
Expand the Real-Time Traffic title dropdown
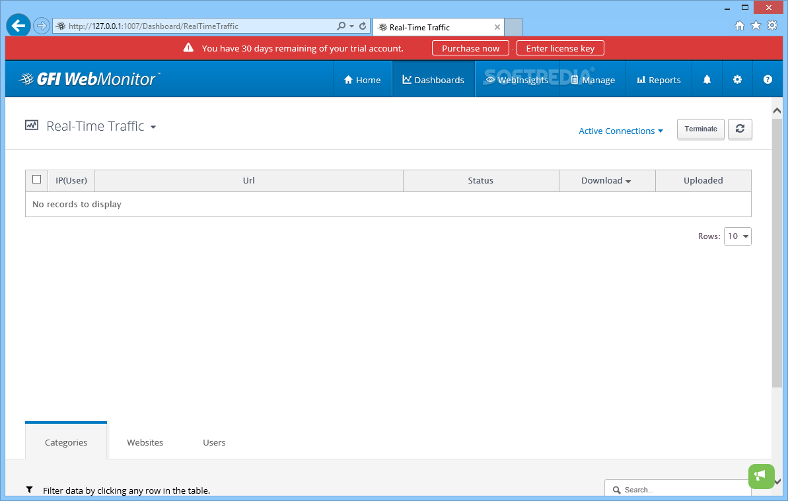(x=153, y=127)
